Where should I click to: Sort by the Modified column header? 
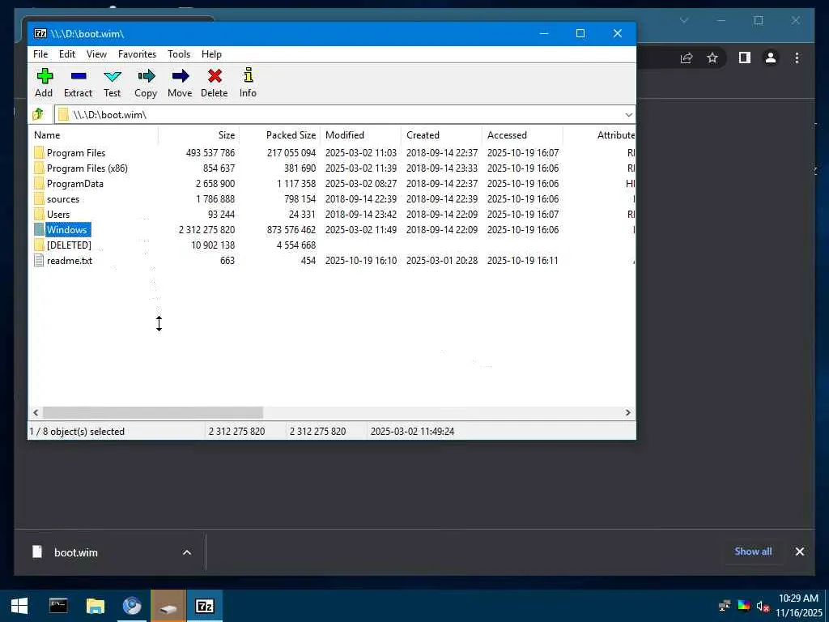coord(360,135)
